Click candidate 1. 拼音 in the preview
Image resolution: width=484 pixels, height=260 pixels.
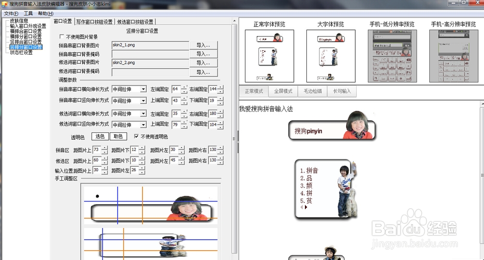click(309, 171)
